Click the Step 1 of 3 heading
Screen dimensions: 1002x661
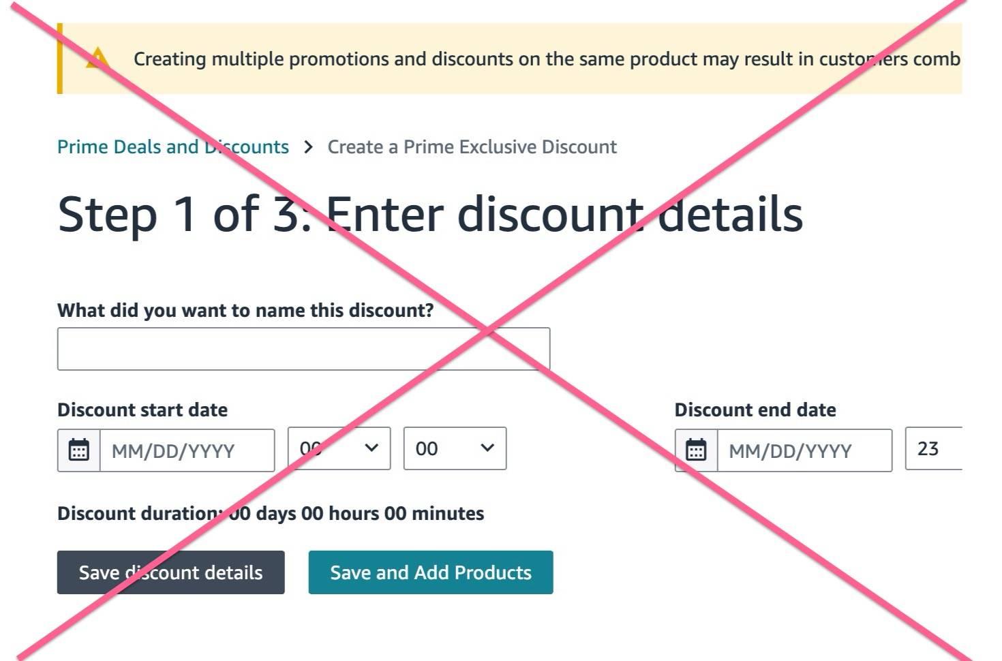click(x=430, y=214)
